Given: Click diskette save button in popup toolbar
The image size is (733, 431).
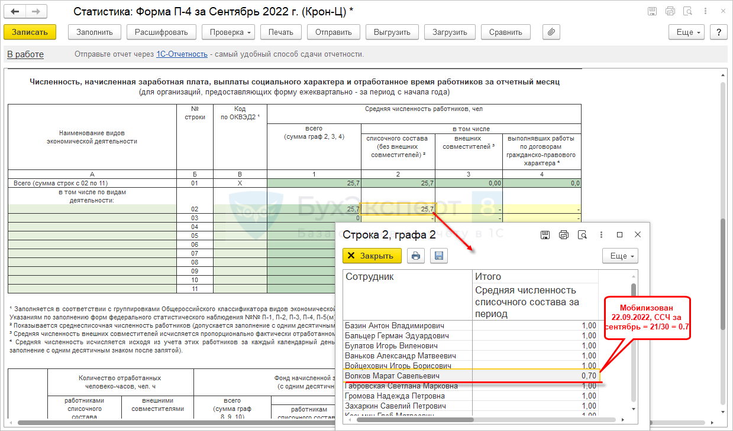Looking at the screenshot, I should coord(439,256).
